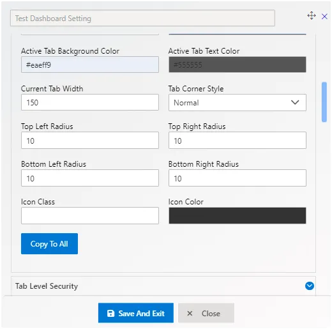Expand Tab Level Security with the blue chevron icon

pos(309,286)
